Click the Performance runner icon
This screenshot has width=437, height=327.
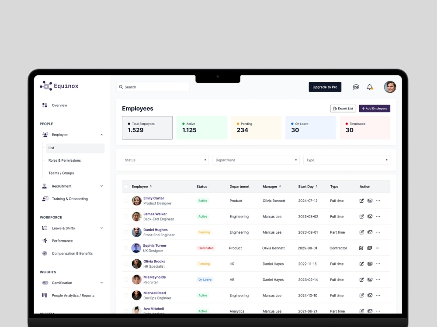pyautogui.click(x=45, y=241)
